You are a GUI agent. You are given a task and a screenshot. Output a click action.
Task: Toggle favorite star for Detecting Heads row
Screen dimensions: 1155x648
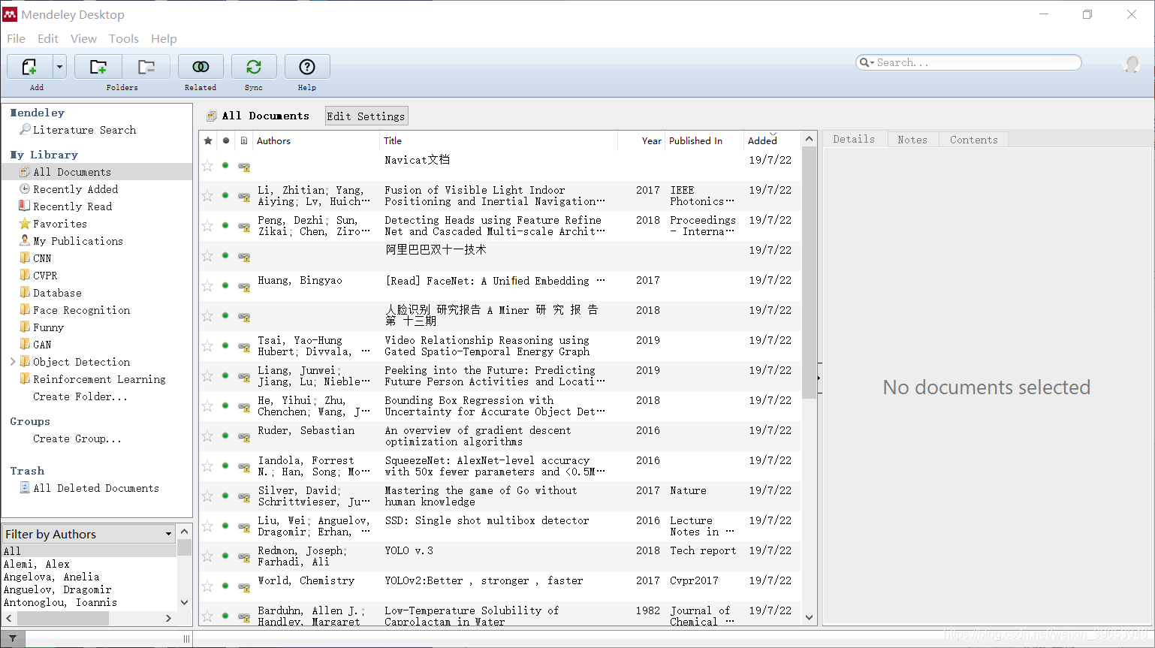207,226
